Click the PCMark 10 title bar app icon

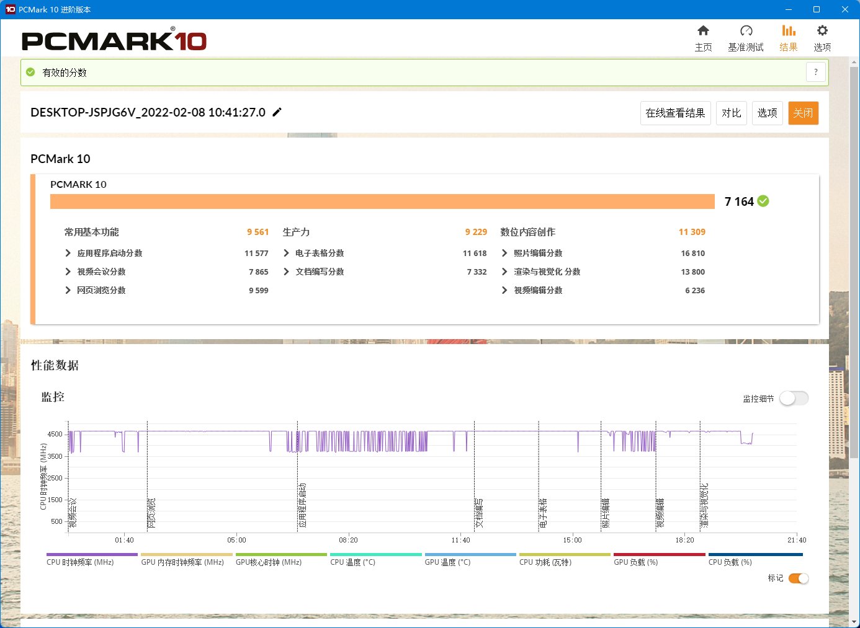click(x=10, y=9)
